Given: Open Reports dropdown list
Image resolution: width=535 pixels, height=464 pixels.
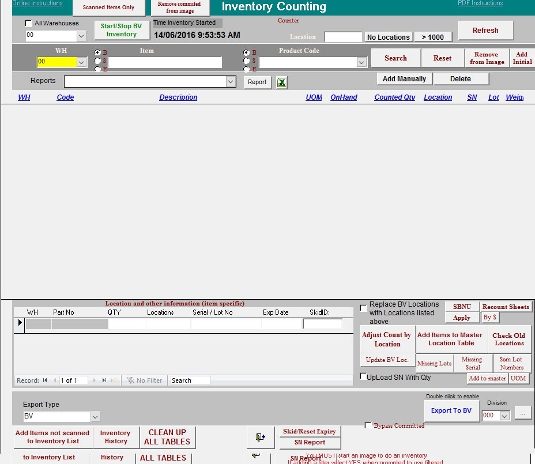Looking at the screenshot, I should coord(231,81).
